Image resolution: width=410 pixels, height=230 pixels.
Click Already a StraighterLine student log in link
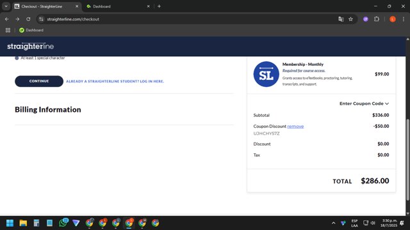[115, 81]
